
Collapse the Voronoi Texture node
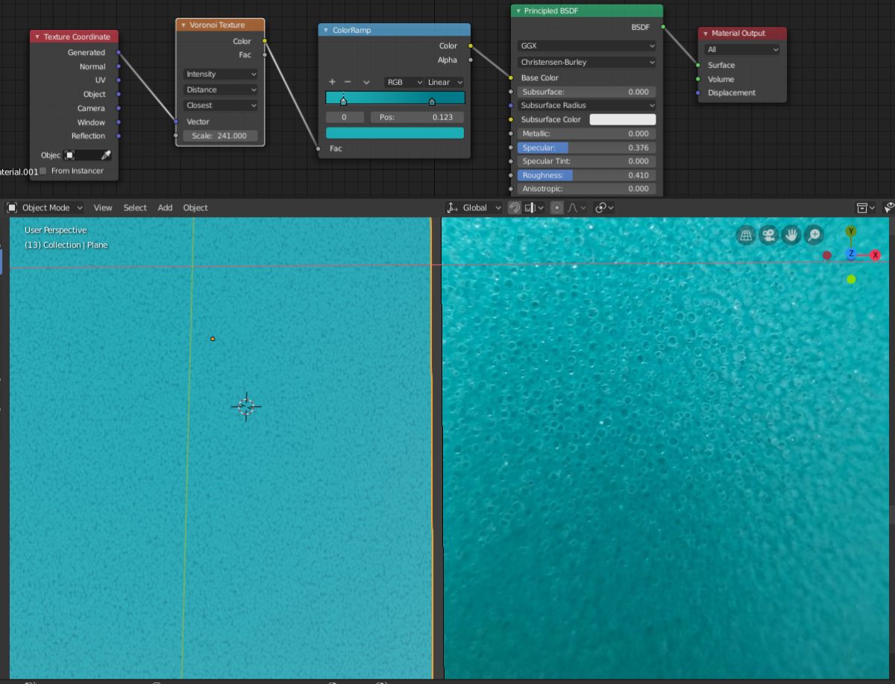(x=183, y=25)
